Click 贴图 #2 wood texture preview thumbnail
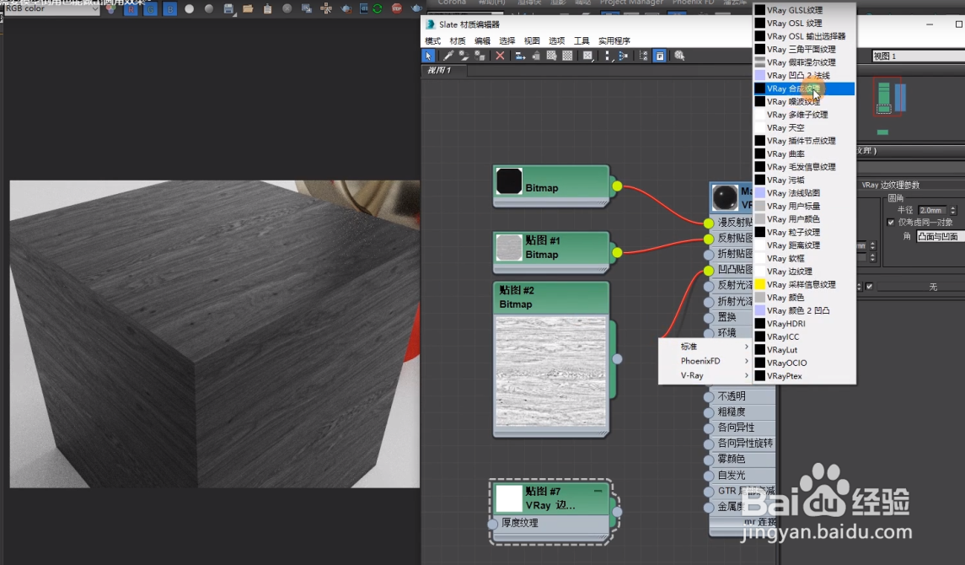Viewport: 965px width, 565px height. (551, 370)
